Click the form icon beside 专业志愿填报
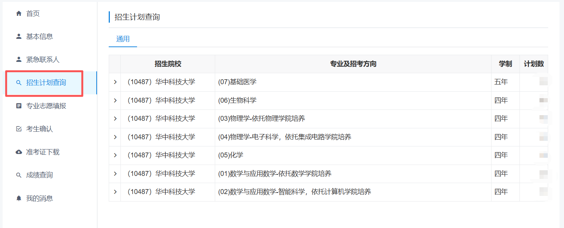This screenshot has width=564, height=228. point(19,106)
